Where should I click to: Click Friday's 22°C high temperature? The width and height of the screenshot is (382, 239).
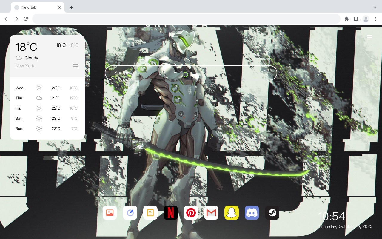click(x=56, y=108)
